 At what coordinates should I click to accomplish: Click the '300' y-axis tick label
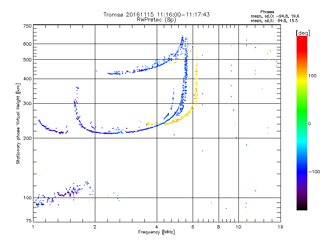pyautogui.click(x=28, y=104)
